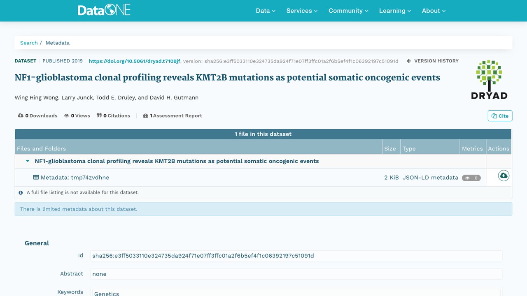Click the Views eye icon
Image resolution: width=527 pixels, height=296 pixels.
(x=67, y=116)
